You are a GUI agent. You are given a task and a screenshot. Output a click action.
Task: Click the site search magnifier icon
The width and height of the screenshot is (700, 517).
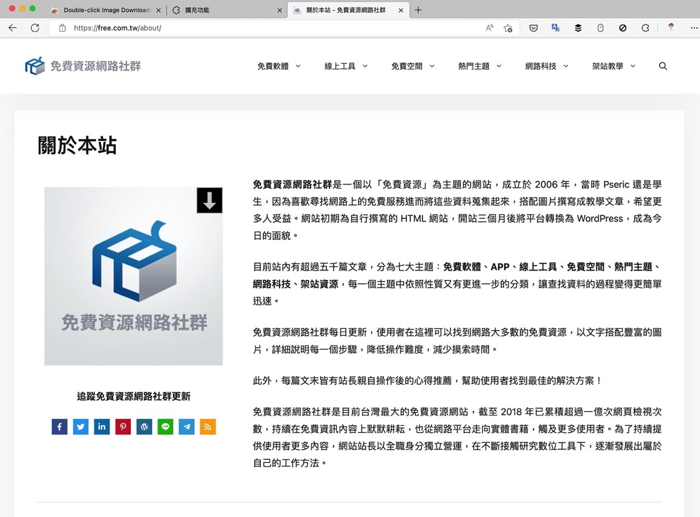pos(663,66)
